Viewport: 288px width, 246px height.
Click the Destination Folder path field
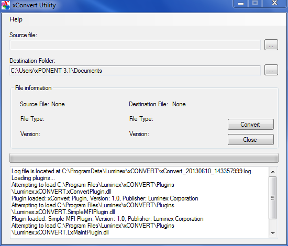(x=135, y=71)
